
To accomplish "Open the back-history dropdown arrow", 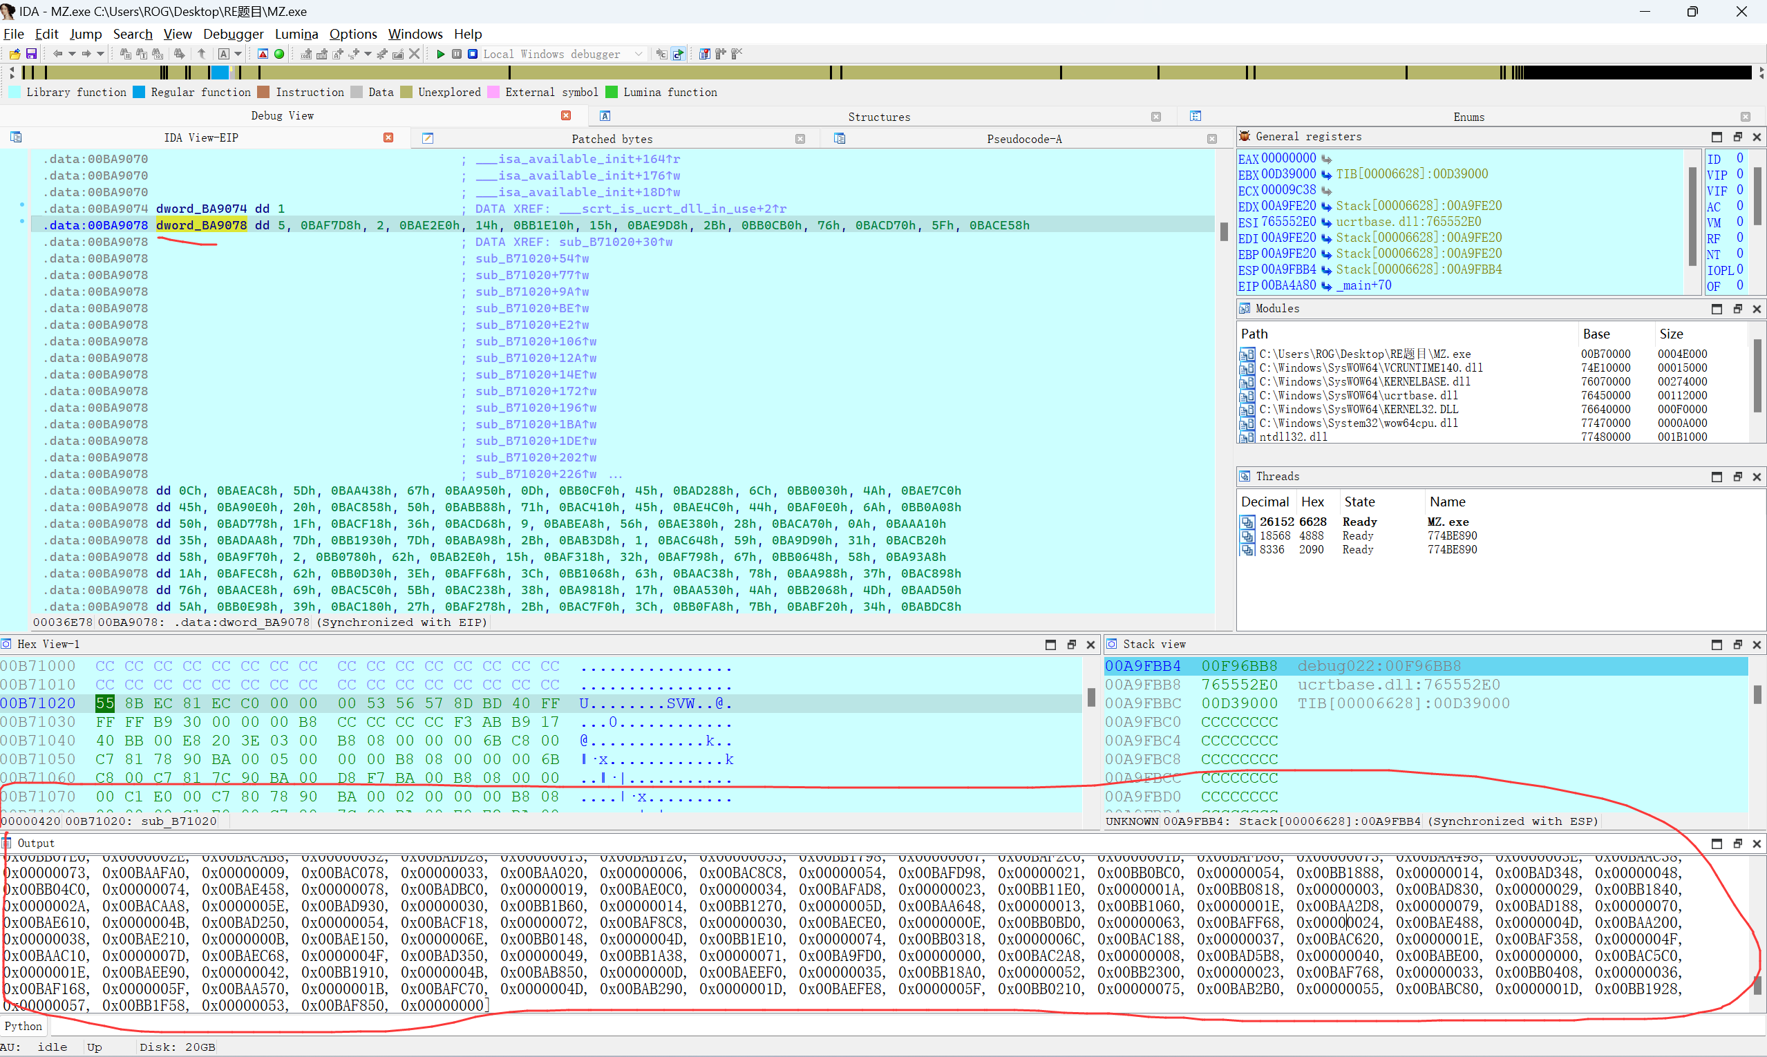I will (x=72, y=54).
